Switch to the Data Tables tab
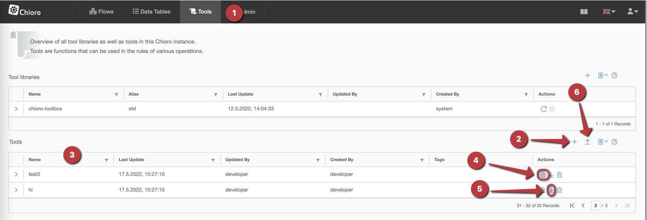Image resolution: width=647 pixels, height=220 pixels. [x=152, y=12]
